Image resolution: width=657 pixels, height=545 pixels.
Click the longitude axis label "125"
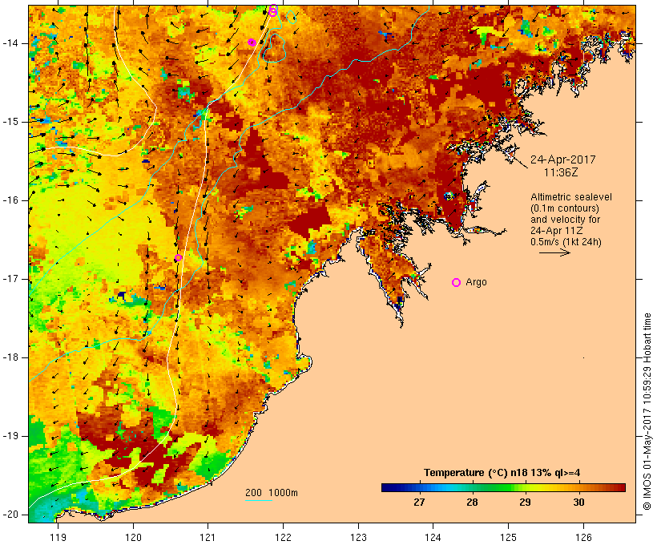point(508,538)
